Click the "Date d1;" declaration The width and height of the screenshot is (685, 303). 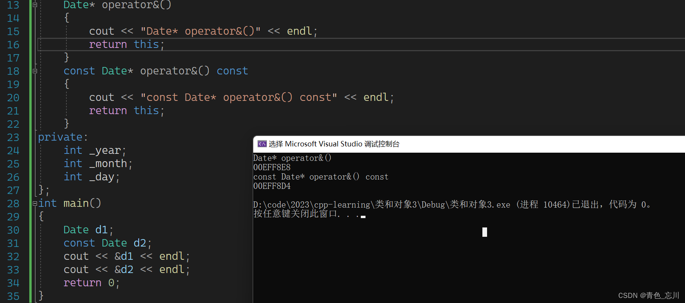click(x=88, y=230)
